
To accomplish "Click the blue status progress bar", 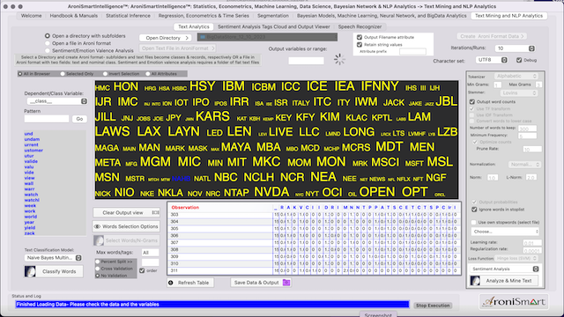I will (212, 305).
